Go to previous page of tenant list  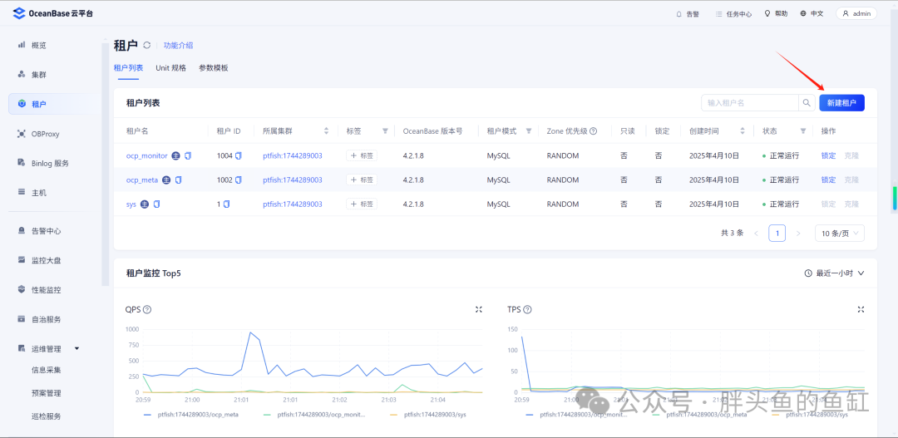pyautogui.click(x=756, y=233)
